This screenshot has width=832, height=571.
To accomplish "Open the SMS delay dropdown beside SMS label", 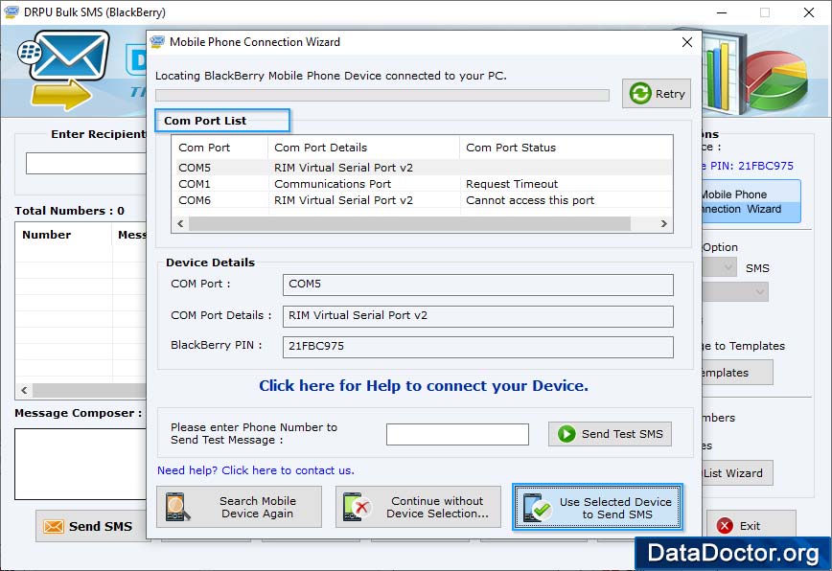I will pos(720,267).
